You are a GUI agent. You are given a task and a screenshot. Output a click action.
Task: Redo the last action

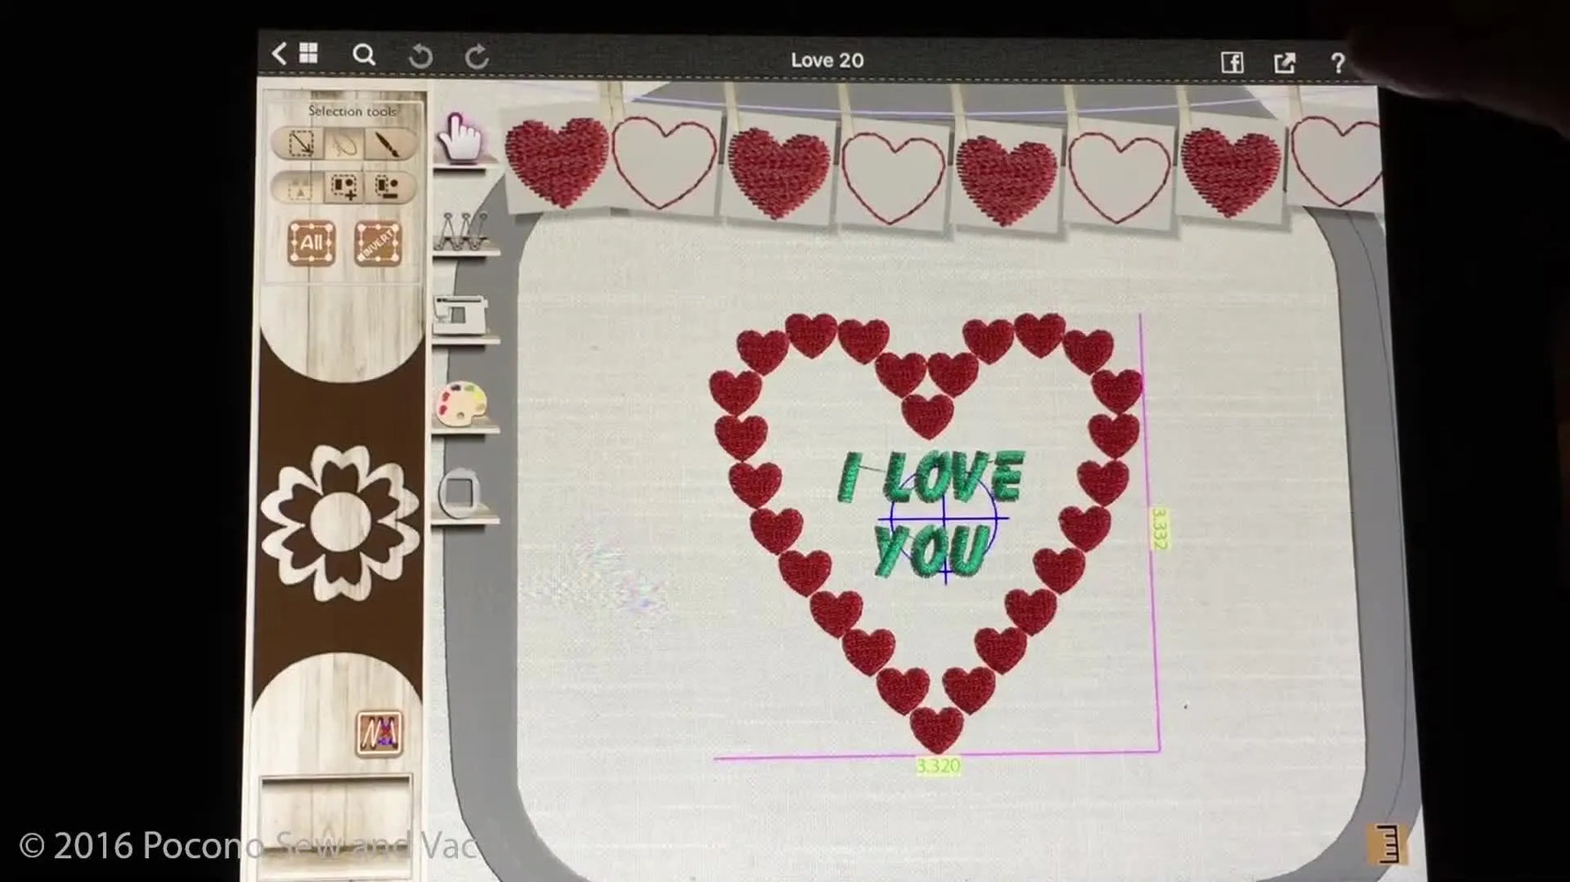(x=477, y=57)
